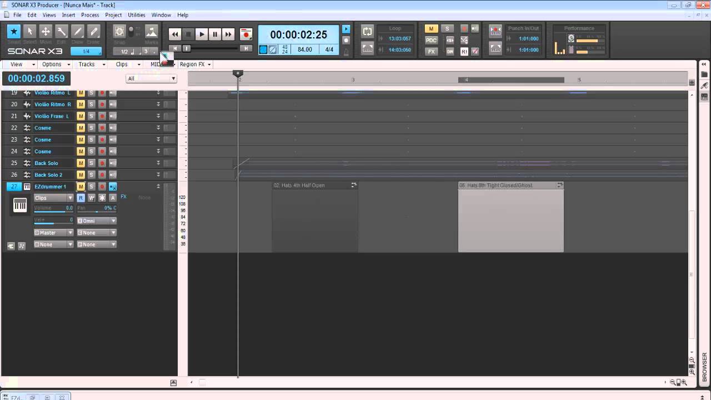Enable Read automation on EZdrummer 1
The height and width of the screenshot is (400, 711).
81,198
